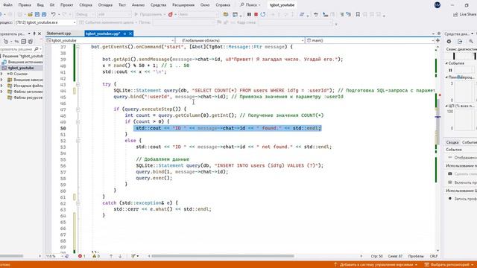Image resolution: width=477 pixels, height=268 pixels.
Task: Save all files icon
Action: pos(44,14)
